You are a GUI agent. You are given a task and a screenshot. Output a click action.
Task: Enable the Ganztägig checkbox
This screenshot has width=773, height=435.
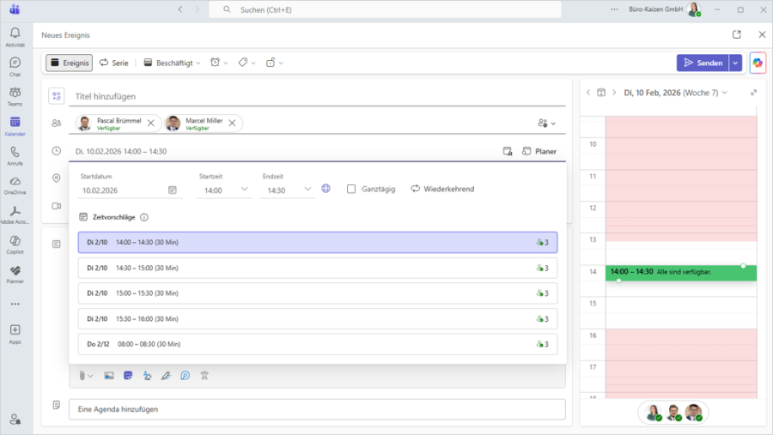[x=351, y=189]
